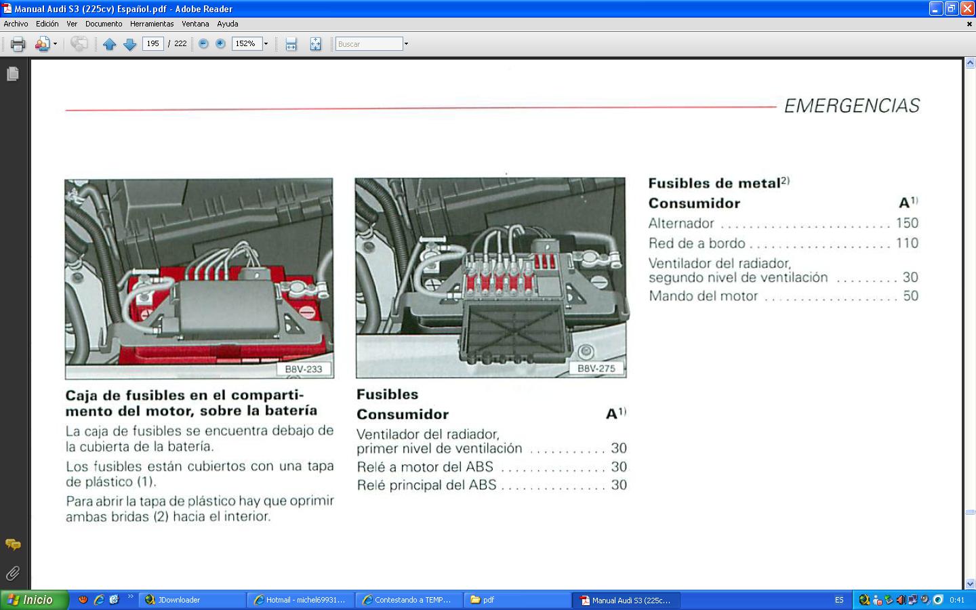Viewport: 976px width, 610px height.
Task: Open the Buscar search options dropdown
Action: pyautogui.click(x=406, y=44)
